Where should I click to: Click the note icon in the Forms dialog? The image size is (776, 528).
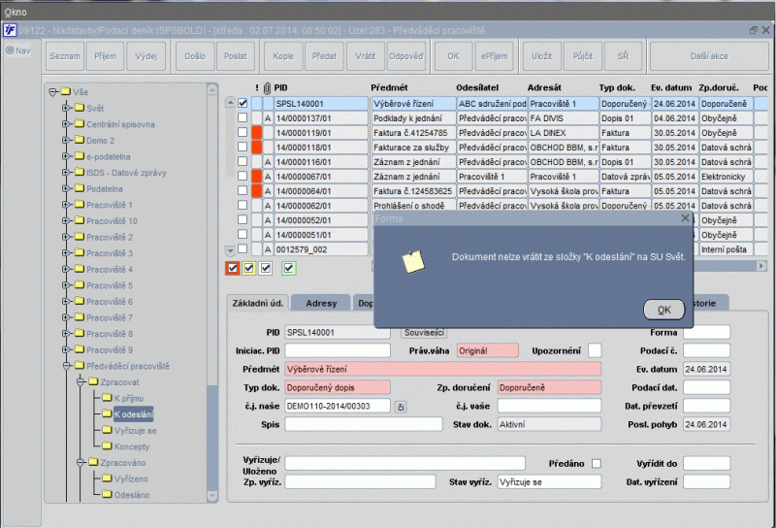tap(413, 261)
